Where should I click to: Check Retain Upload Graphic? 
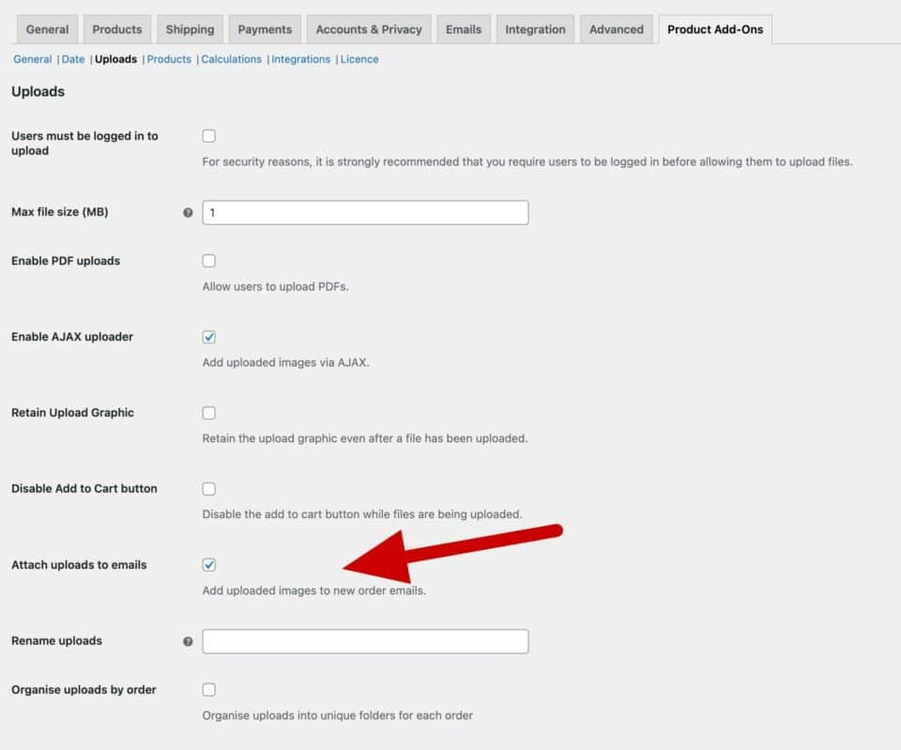[208, 412]
